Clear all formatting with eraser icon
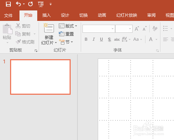Viewport: 174px width, 140px height. 155,29
